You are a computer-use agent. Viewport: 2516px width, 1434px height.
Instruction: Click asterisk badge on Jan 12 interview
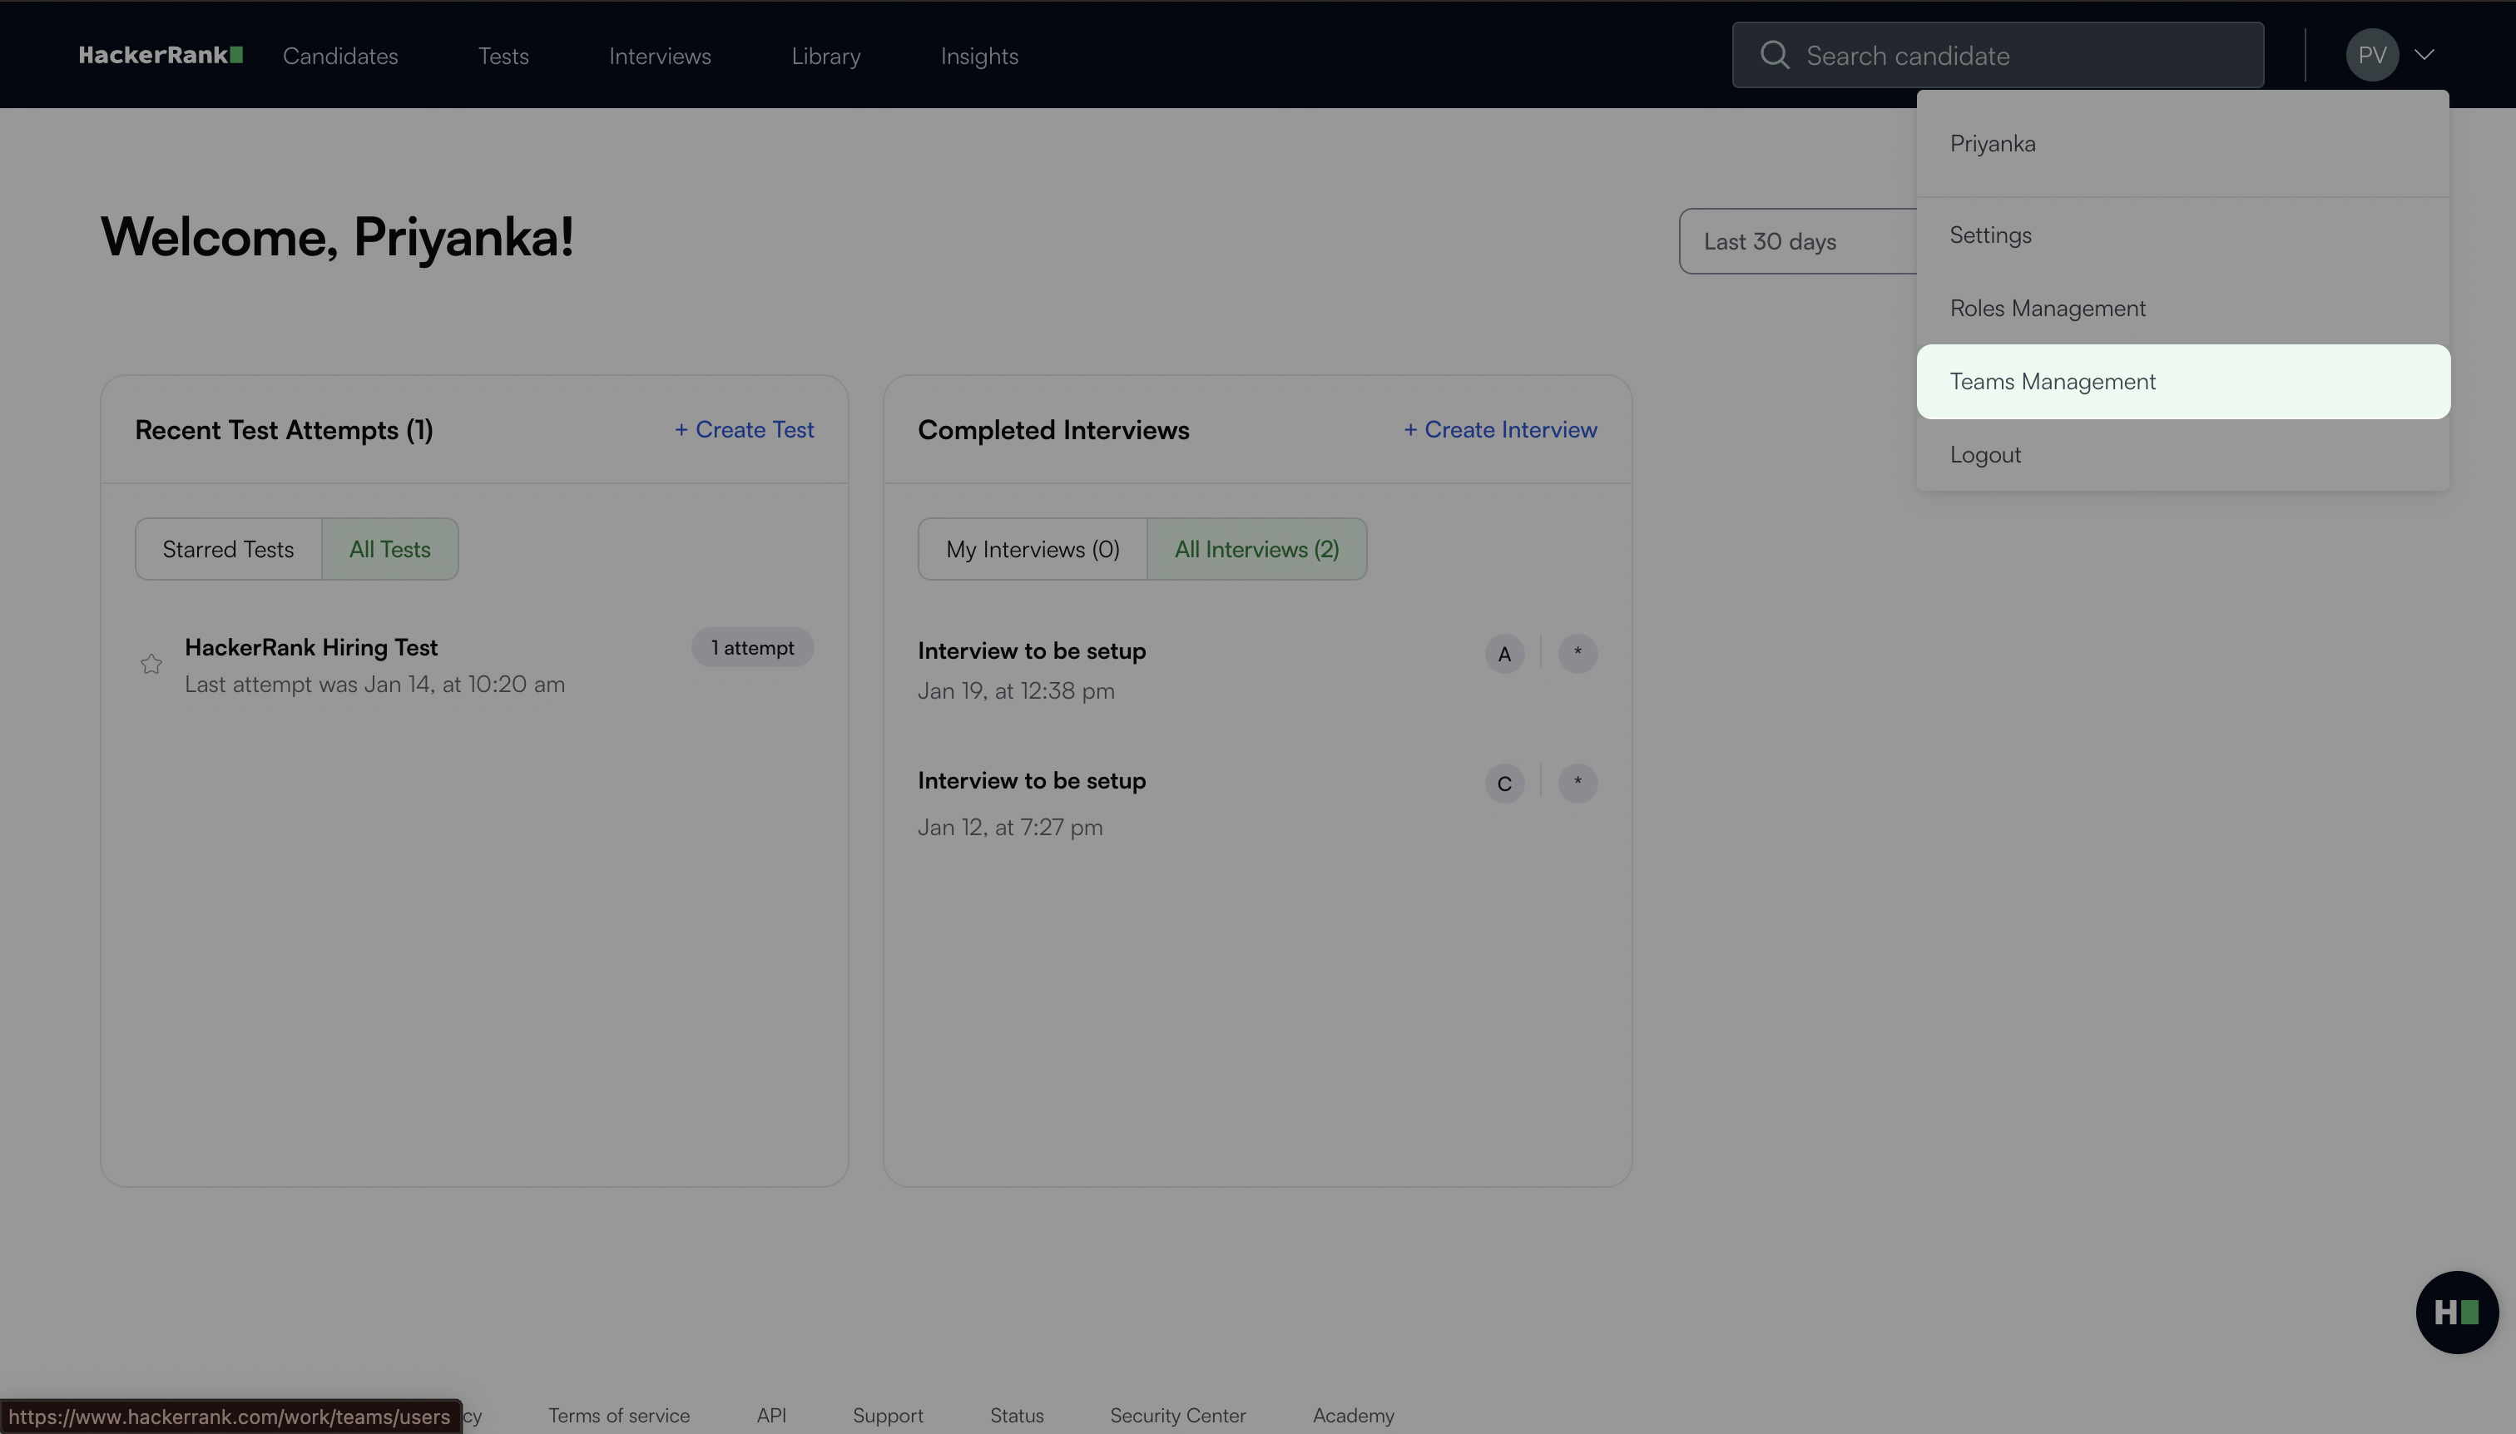[x=1577, y=784]
